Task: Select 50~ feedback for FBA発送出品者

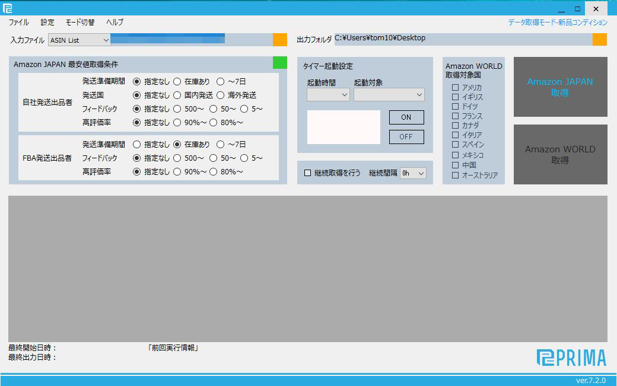Action: [x=213, y=158]
